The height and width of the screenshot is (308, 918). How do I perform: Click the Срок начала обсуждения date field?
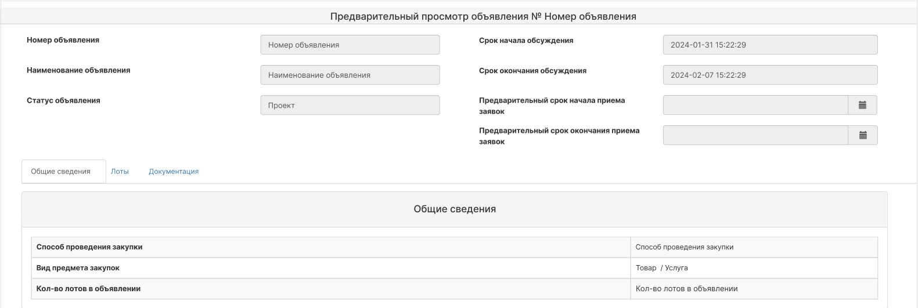coord(770,45)
